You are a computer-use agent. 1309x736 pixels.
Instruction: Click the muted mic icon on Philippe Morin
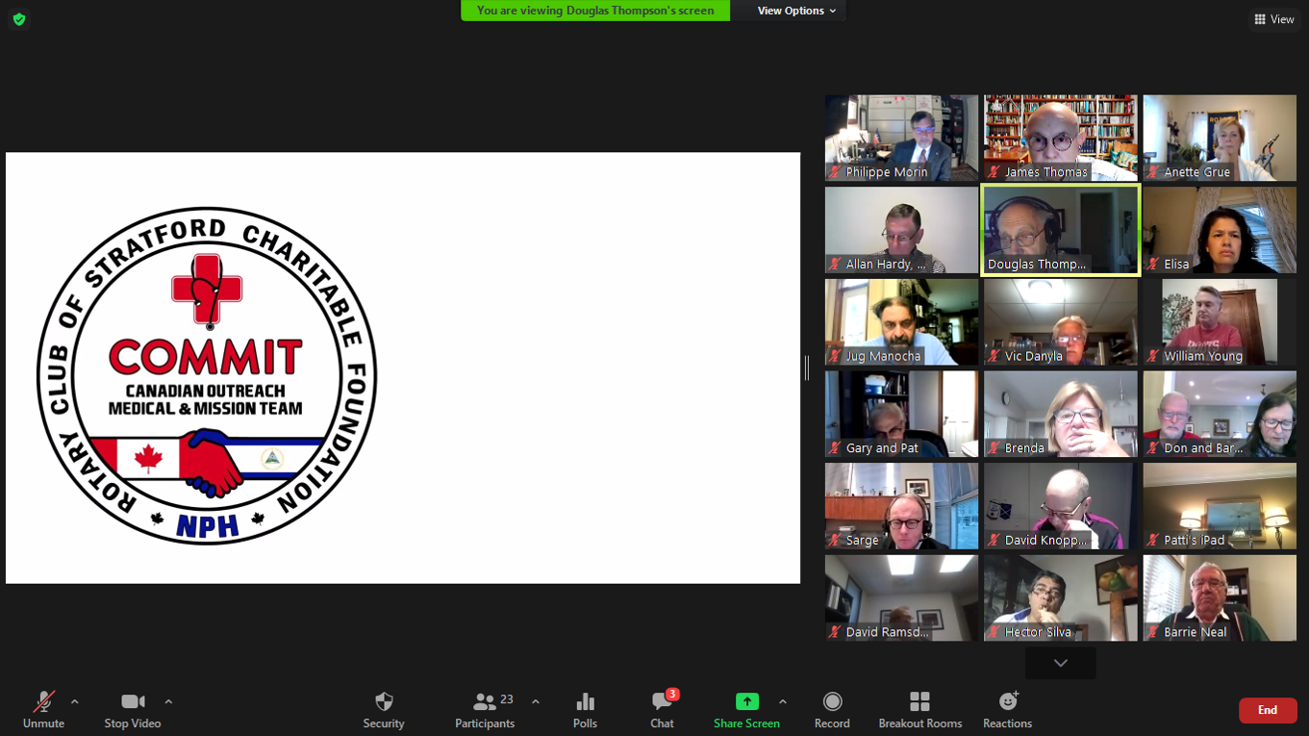pyautogui.click(x=835, y=172)
